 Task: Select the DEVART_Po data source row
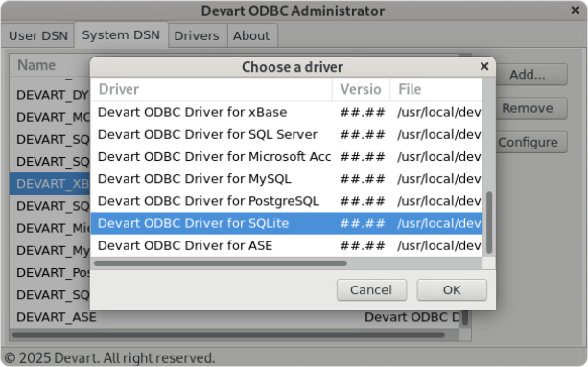pos(50,273)
